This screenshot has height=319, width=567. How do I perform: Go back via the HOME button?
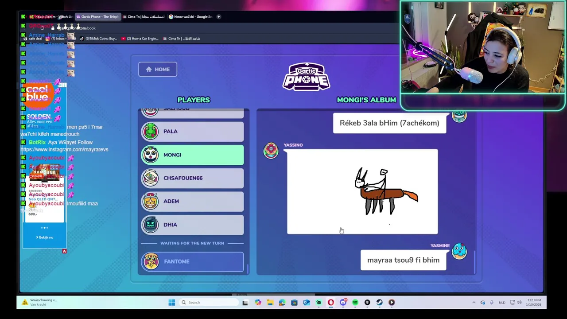(x=158, y=69)
